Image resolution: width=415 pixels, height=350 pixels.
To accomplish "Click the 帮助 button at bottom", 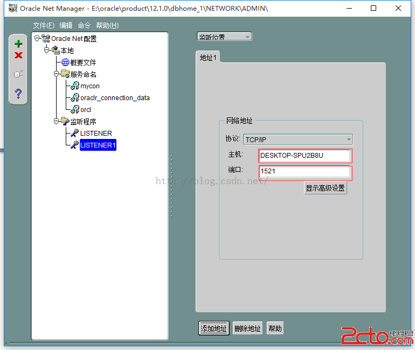I will pos(275,328).
